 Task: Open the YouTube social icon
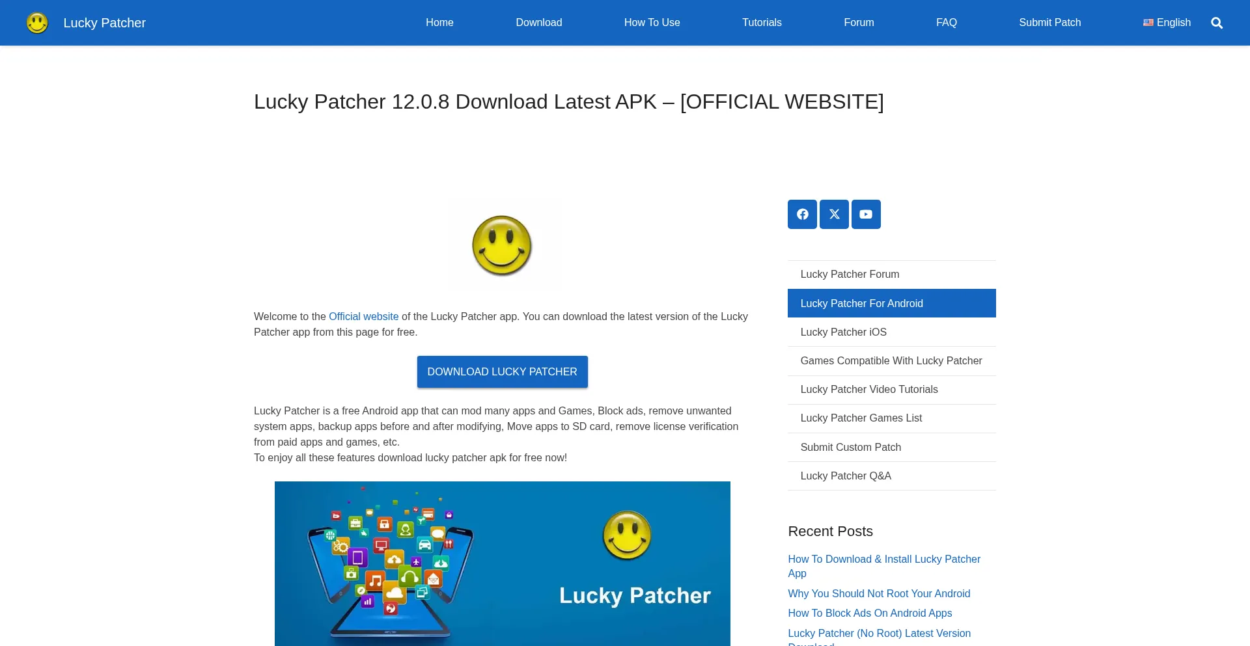click(x=866, y=214)
